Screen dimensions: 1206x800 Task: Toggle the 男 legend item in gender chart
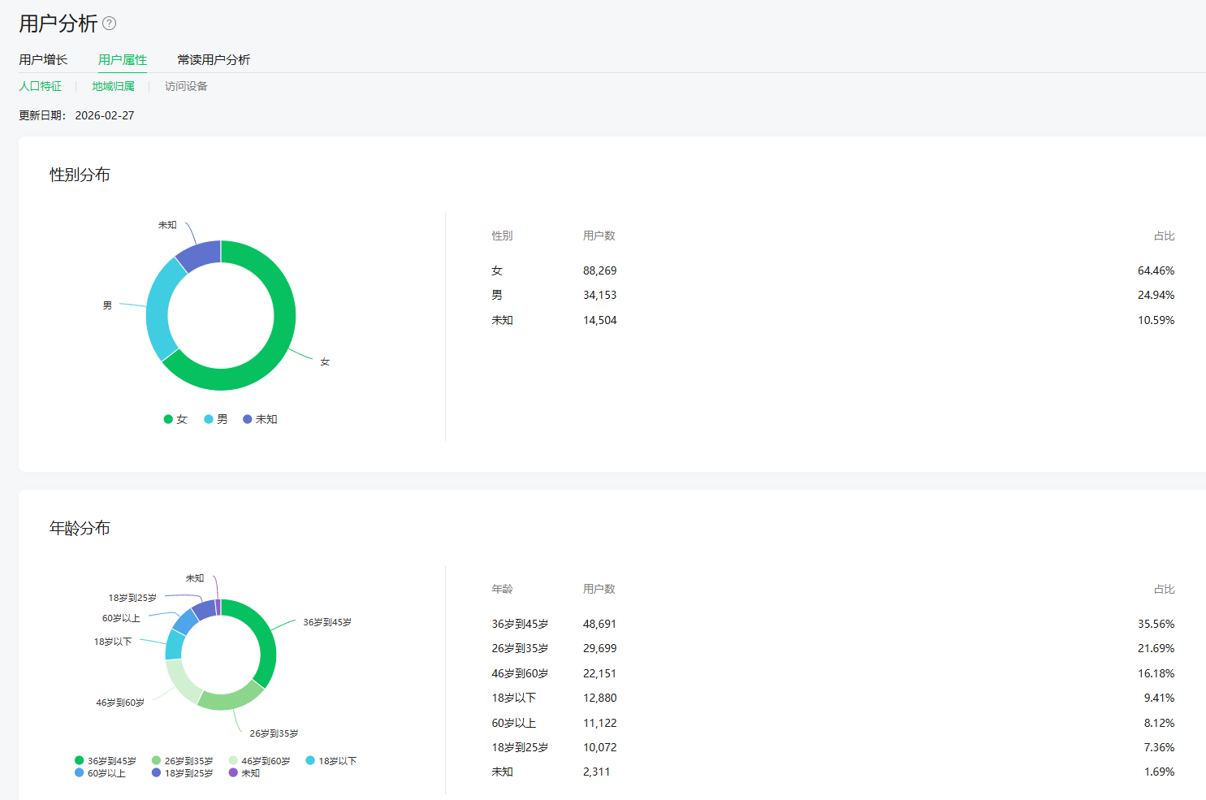click(216, 419)
